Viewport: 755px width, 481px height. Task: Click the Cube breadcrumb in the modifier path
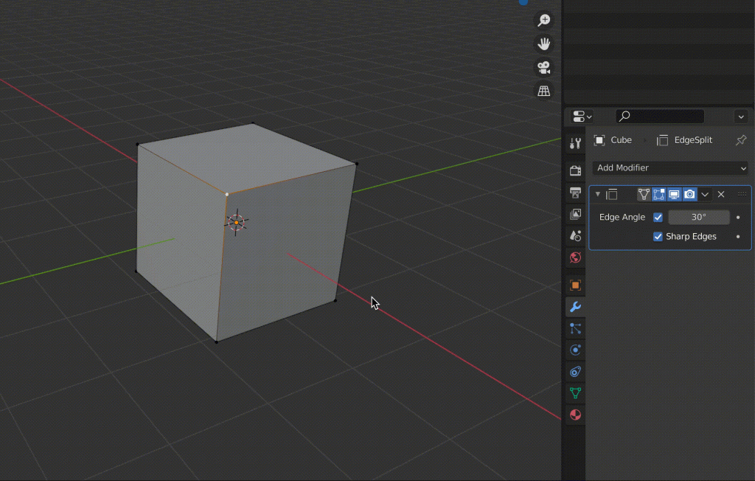[621, 139]
